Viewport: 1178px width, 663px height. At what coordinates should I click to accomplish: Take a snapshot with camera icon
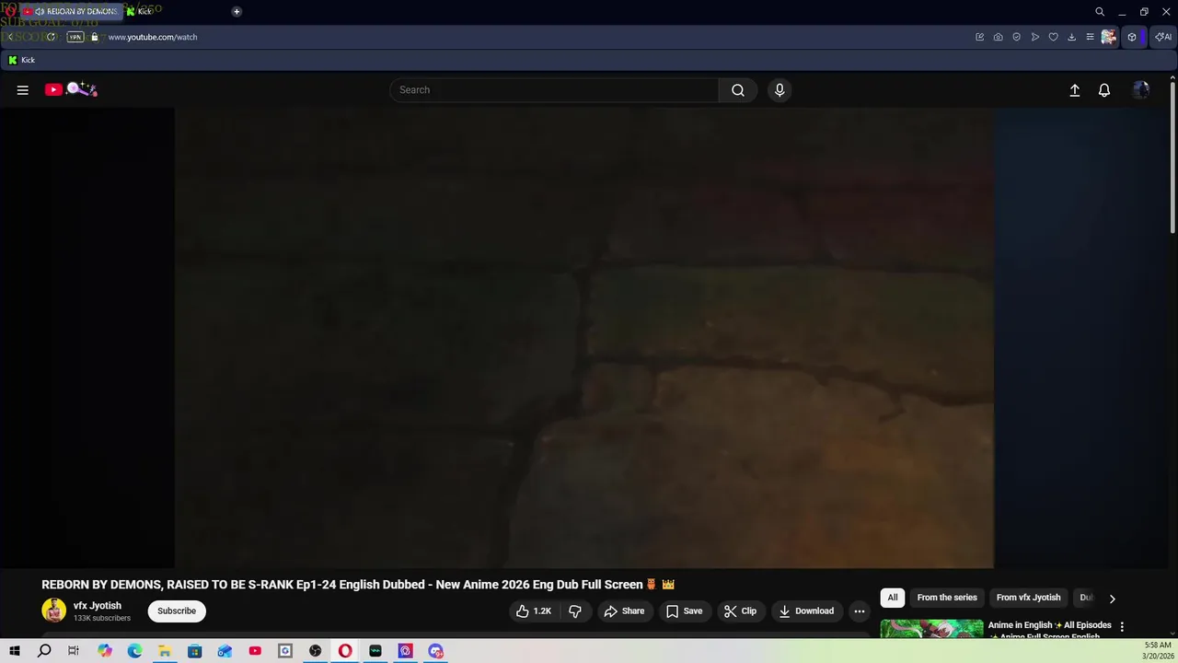point(999,37)
